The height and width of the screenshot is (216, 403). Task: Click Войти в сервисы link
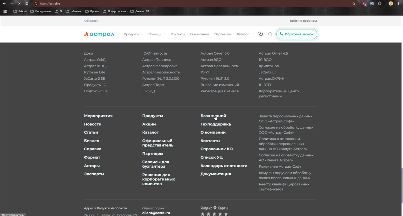303,21
